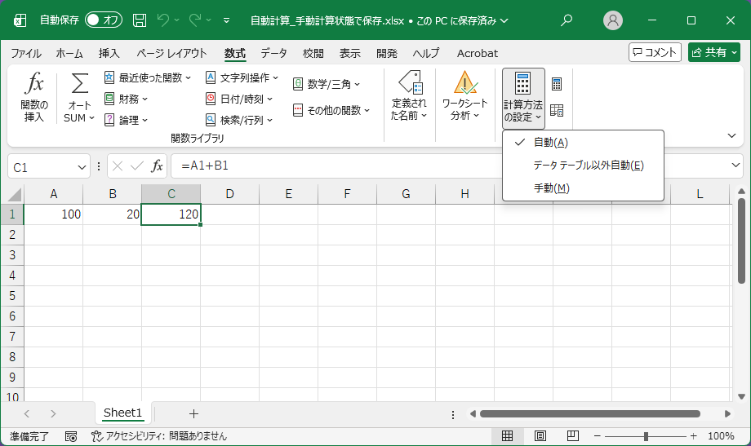Switch to the データ tab
The height and width of the screenshot is (446, 751).
pyautogui.click(x=274, y=53)
